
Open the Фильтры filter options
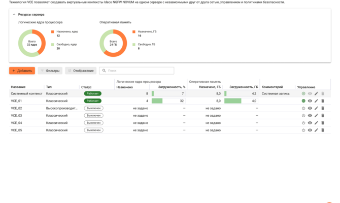click(50, 71)
